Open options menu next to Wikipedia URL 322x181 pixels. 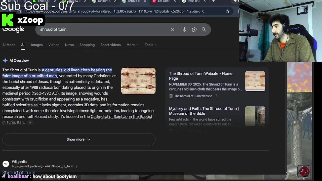pos(77,166)
